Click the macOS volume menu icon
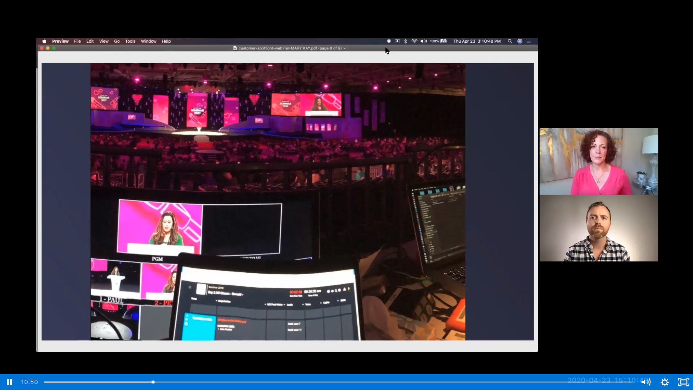Screen dimensions: 693x390 pyautogui.click(x=423, y=41)
